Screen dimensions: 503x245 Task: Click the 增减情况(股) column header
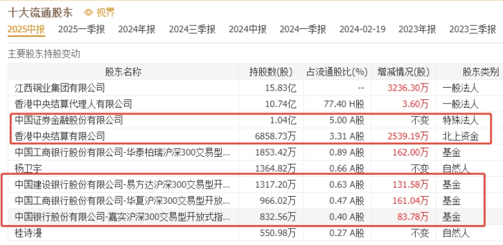click(x=404, y=72)
